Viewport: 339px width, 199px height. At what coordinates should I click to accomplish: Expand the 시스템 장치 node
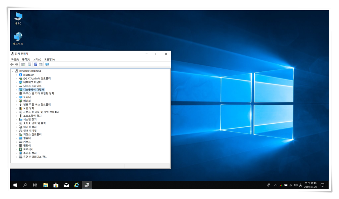click(x=16, y=119)
